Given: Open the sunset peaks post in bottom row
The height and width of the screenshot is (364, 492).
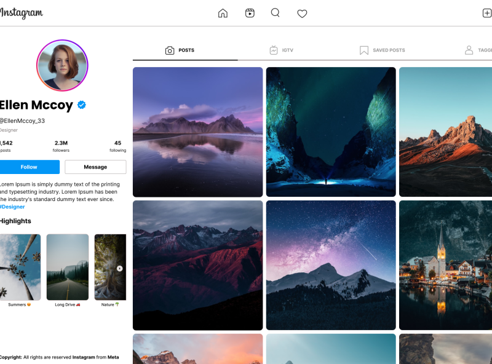Looking at the screenshot, I should pos(197,349).
